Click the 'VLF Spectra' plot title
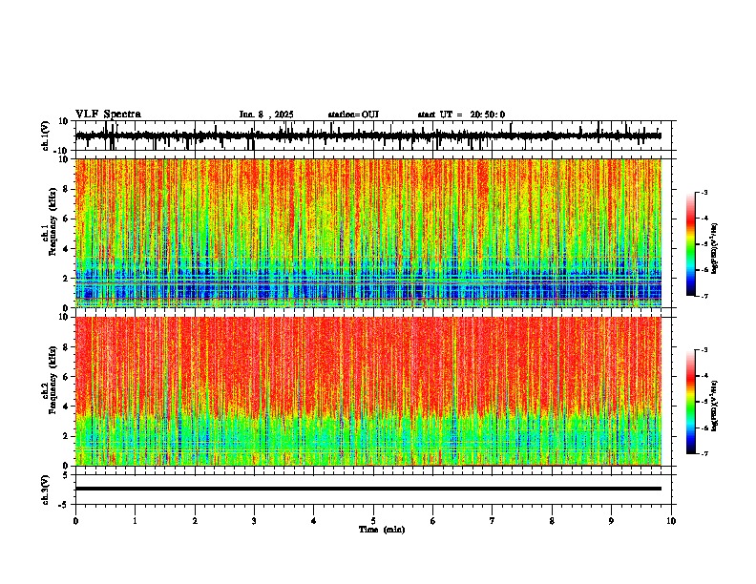This screenshot has width=756, height=584. (x=109, y=115)
